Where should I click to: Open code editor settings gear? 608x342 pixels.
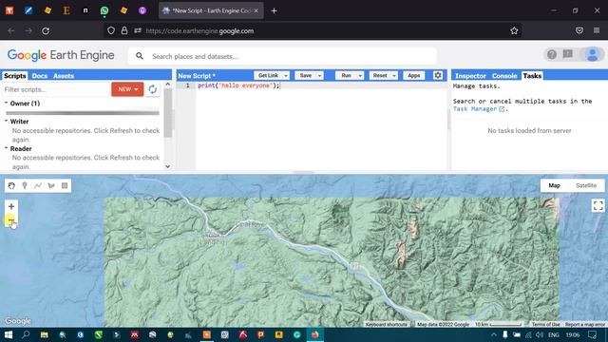438,75
